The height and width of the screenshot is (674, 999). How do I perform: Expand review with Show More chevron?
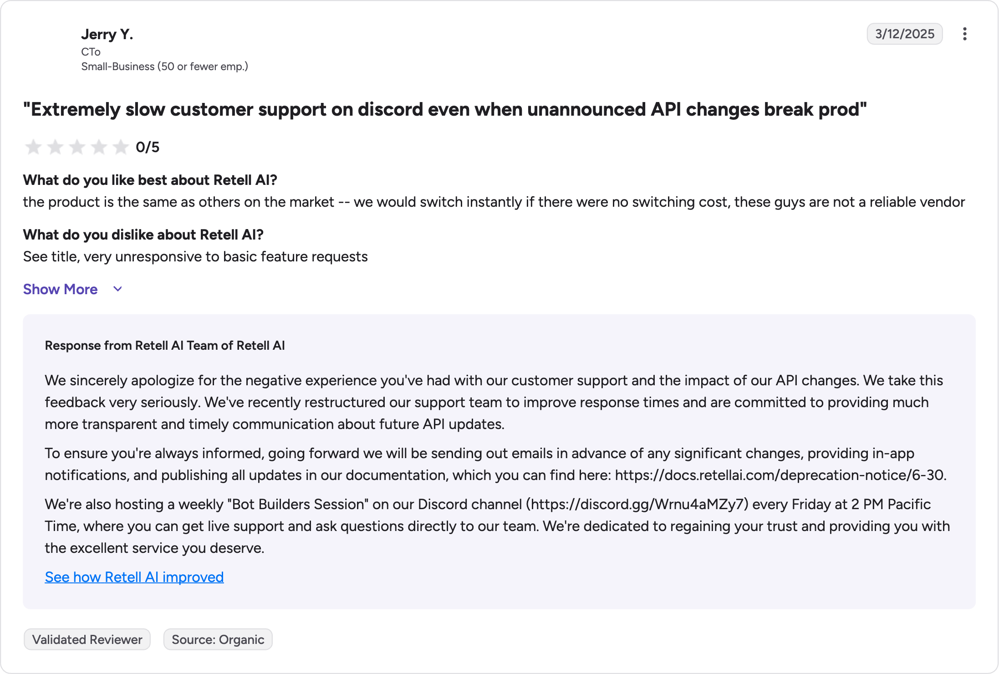117,289
